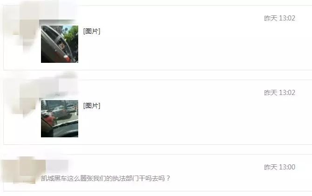Open the car side-window photo thumbnail
The width and height of the screenshot is (312, 196).
pyautogui.click(x=60, y=44)
